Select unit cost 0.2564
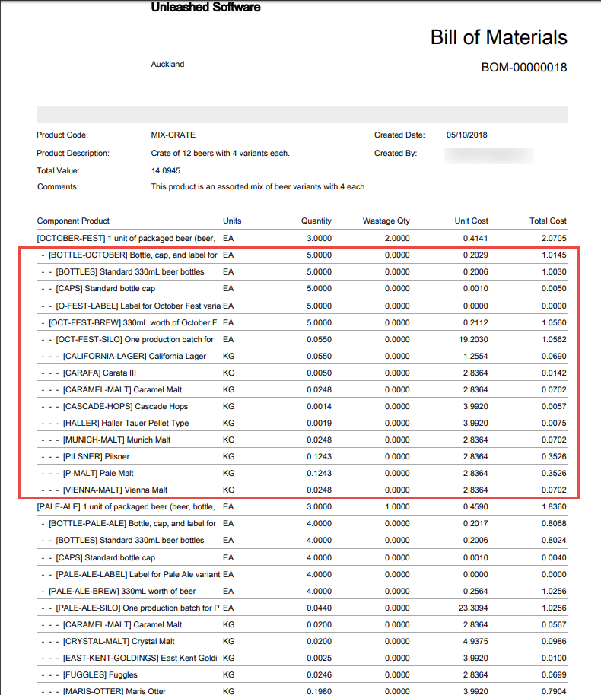Screen dimensions: 601x695 pos(475,592)
